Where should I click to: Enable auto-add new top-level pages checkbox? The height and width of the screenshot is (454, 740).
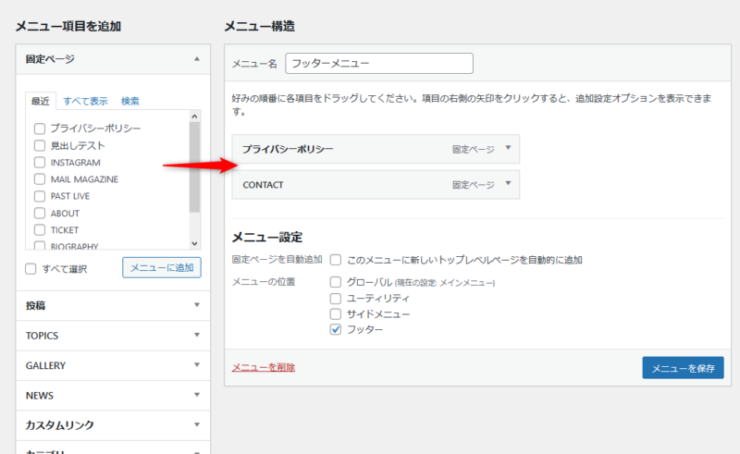pyautogui.click(x=336, y=260)
